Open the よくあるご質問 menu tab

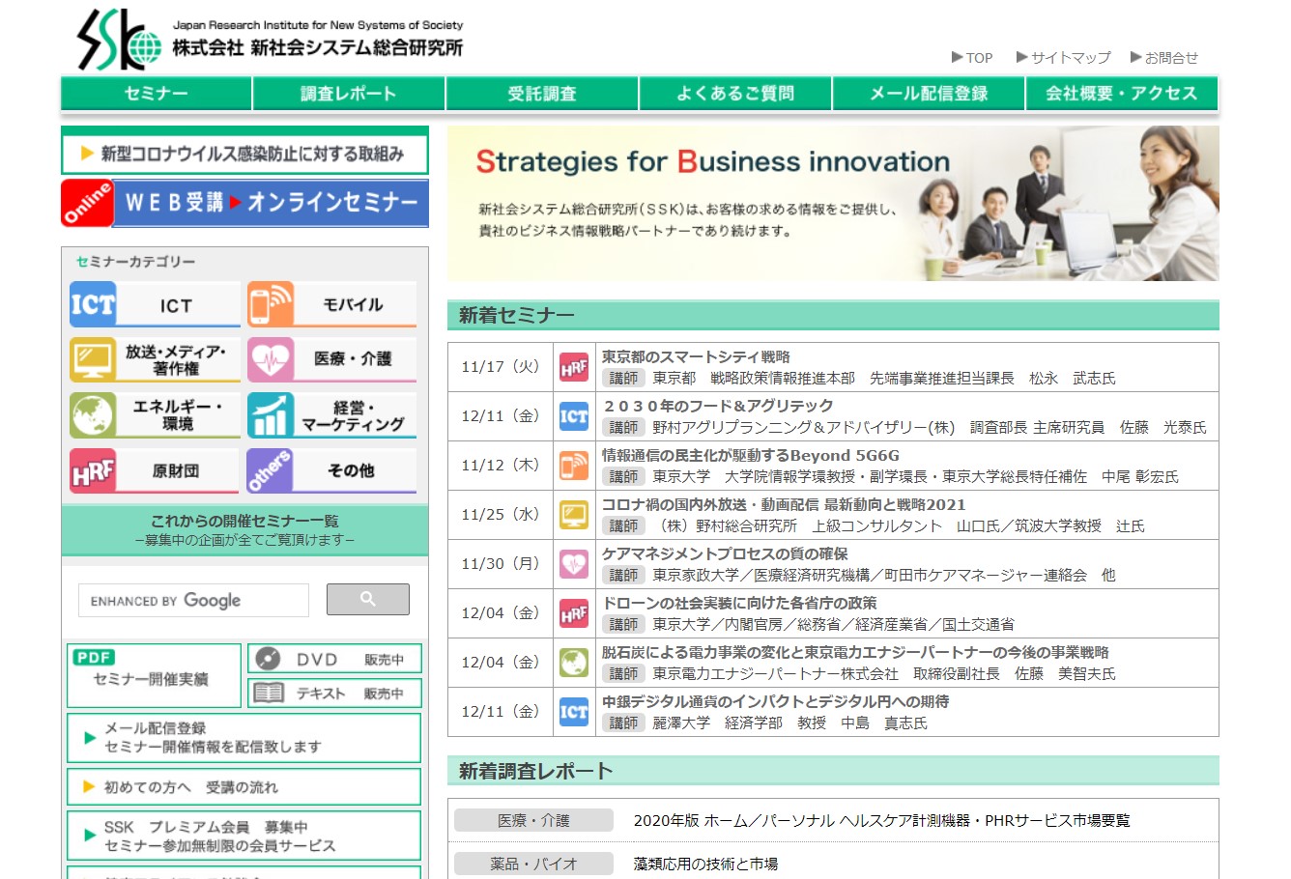735,94
